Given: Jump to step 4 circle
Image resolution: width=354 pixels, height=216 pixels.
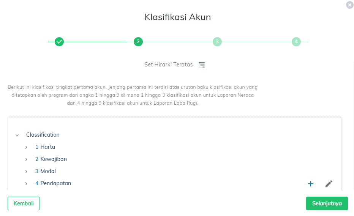Looking at the screenshot, I should (296, 41).
